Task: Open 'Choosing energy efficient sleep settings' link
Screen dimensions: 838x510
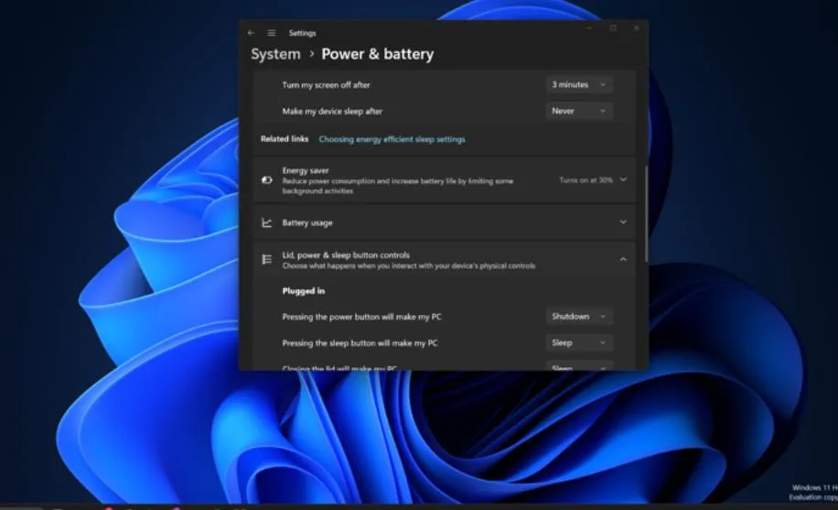Action: pyautogui.click(x=392, y=139)
